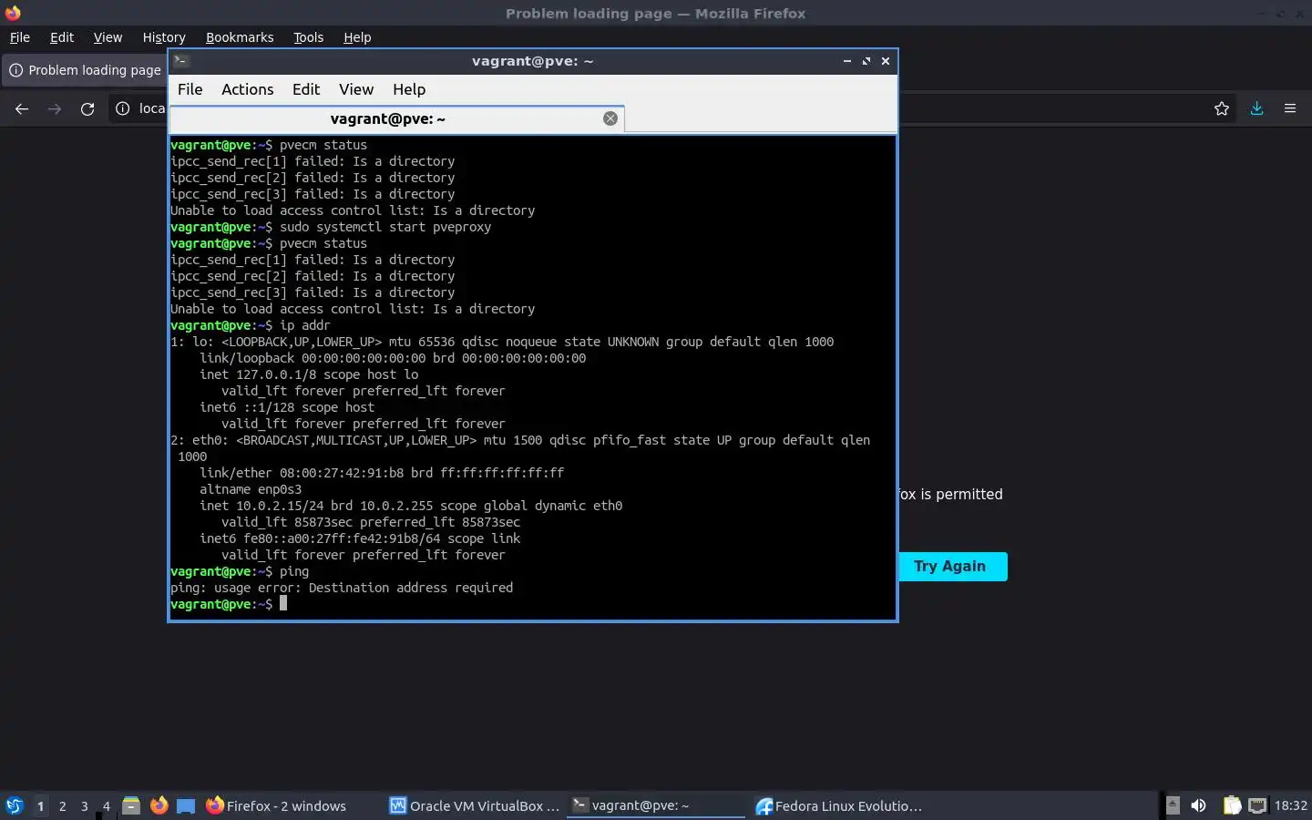Image resolution: width=1312 pixels, height=820 pixels.
Task: Open Firefox downloads panel
Action: (1256, 108)
